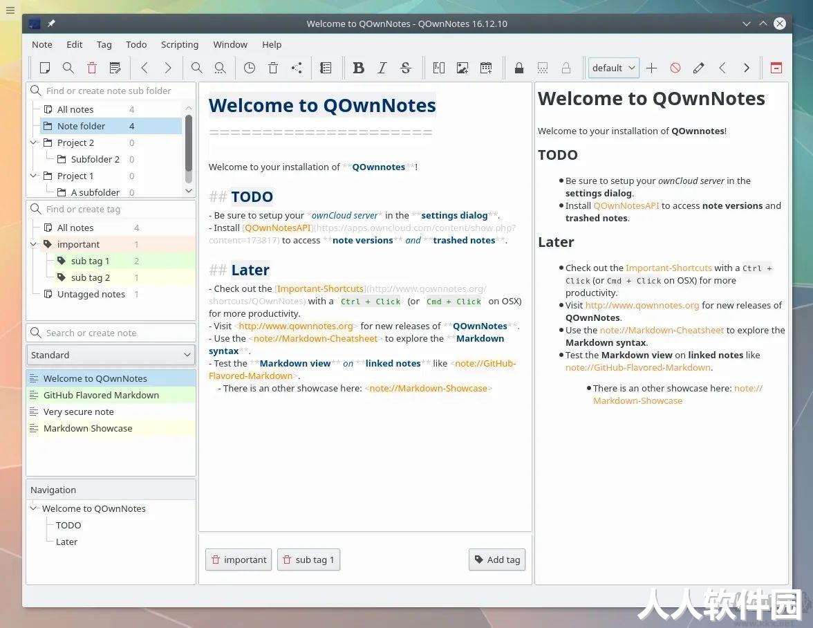Switch to next workspace arrow
This screenshot has width=813, height=628.
point(746,68)
